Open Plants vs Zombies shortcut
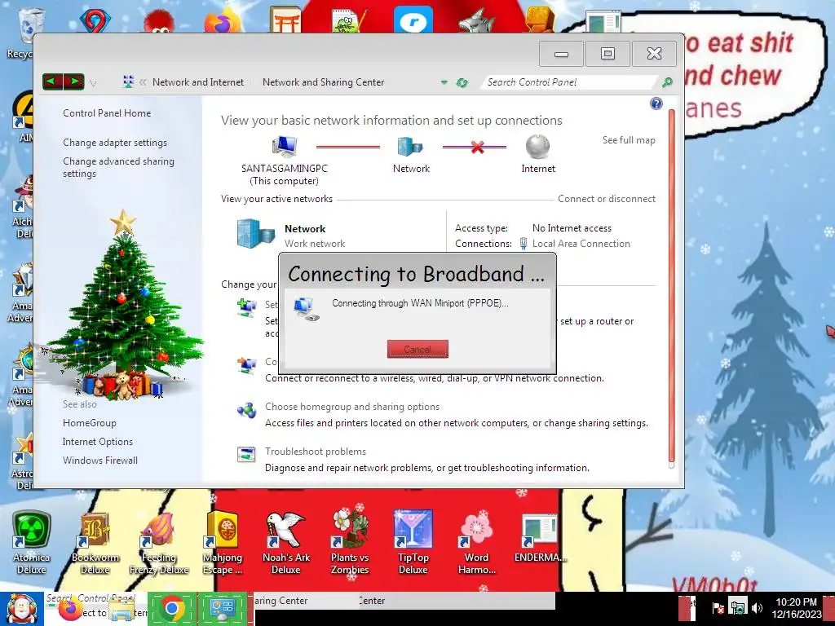 349,542
